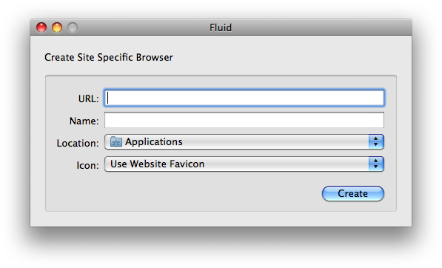Click the Name: label

tap(84, 121)
